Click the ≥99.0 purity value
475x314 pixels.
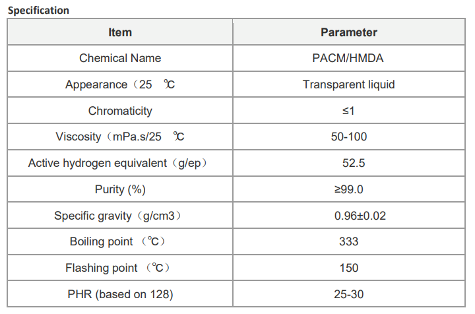point(348,189)
